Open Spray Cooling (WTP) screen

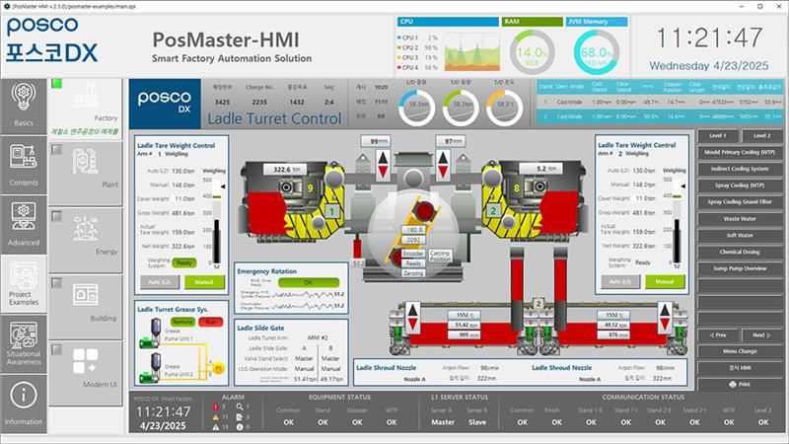click(740, 185)
